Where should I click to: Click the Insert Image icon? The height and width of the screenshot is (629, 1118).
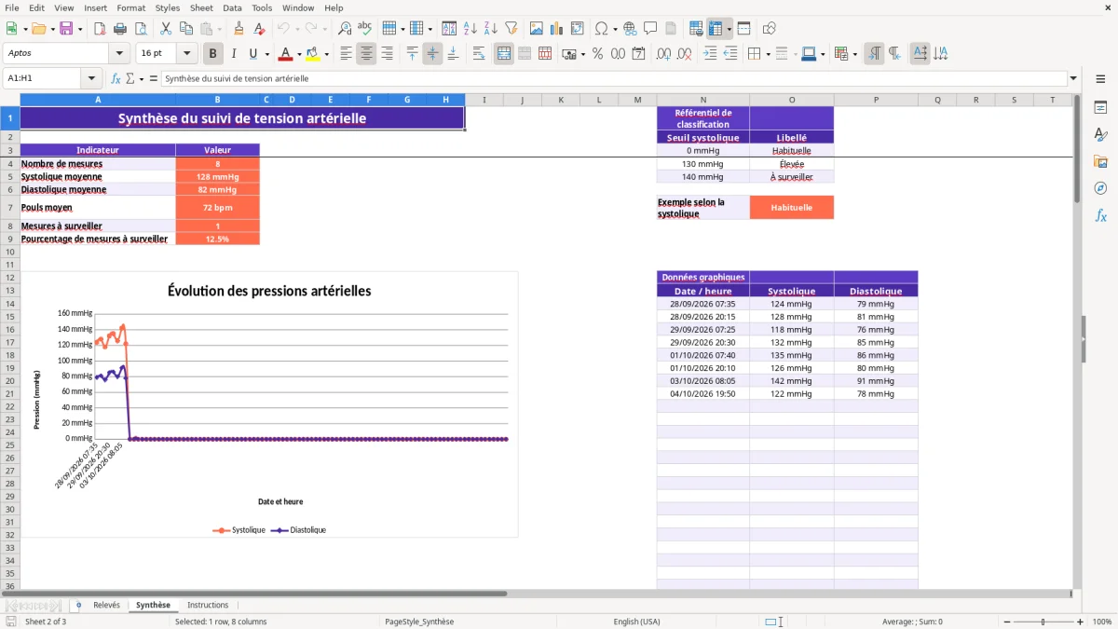coord(536,29)
